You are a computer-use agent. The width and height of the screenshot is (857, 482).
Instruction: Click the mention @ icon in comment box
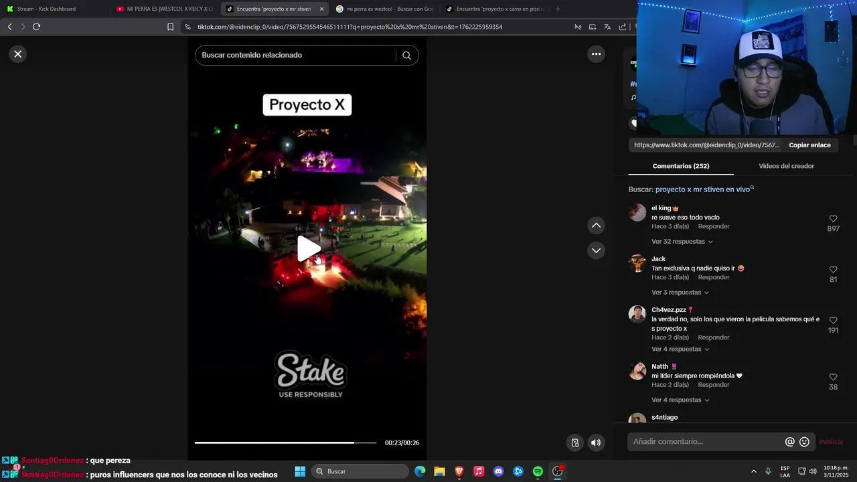click(790, 442)
